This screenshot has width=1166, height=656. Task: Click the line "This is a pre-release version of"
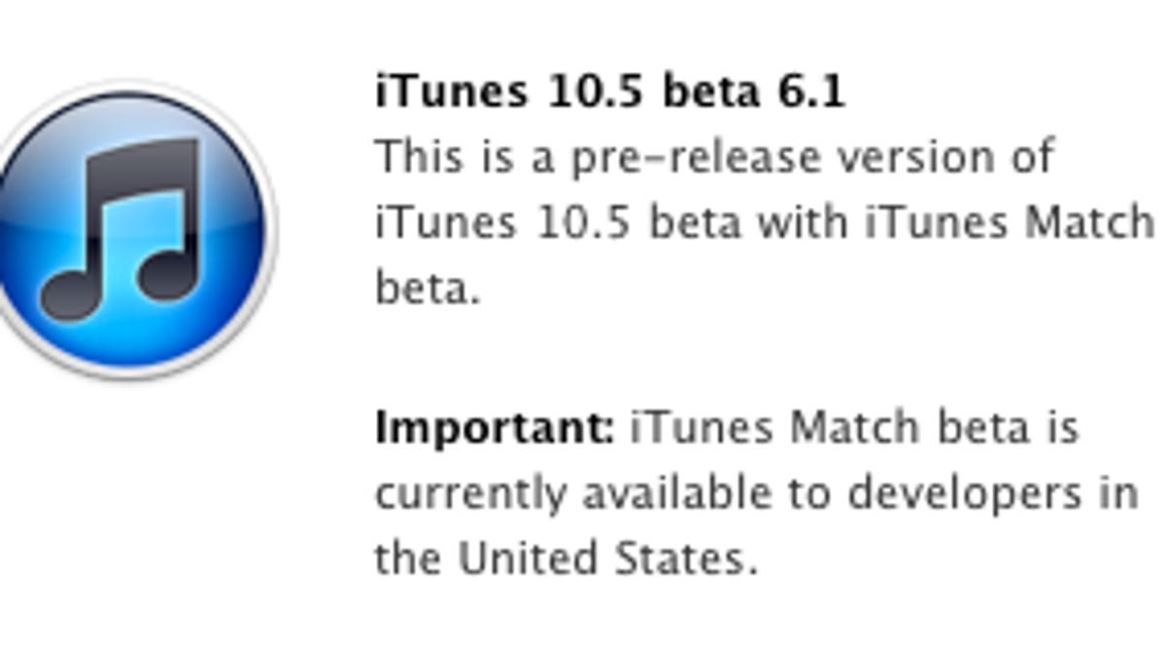(715, 157)
